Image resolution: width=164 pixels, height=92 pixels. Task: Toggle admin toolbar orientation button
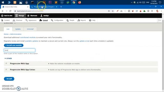(x=159, y=20)
